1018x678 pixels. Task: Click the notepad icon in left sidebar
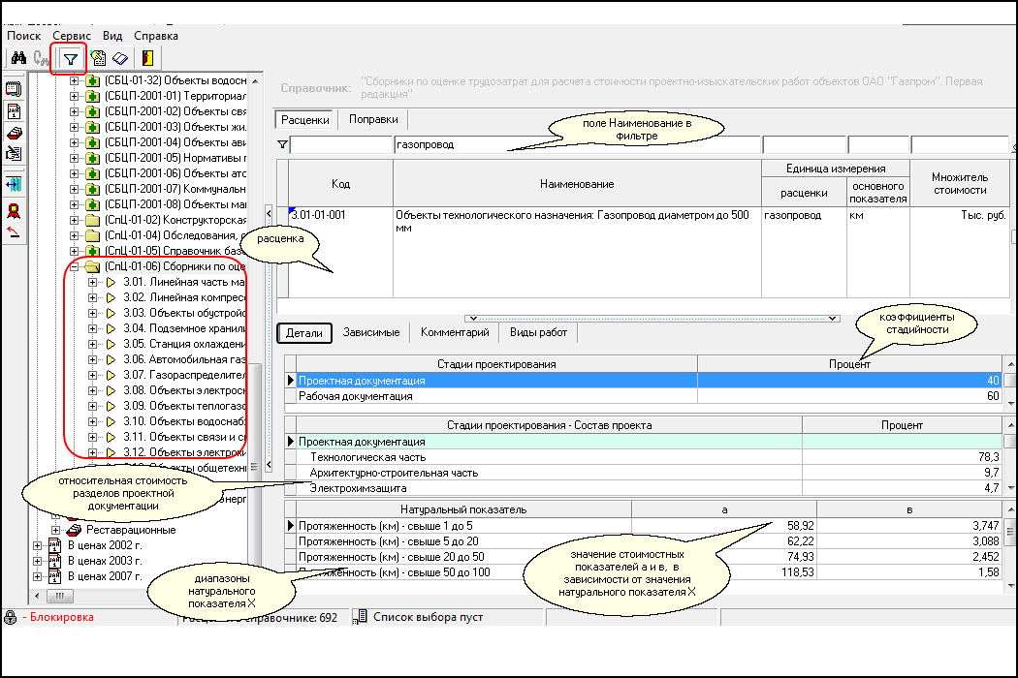14,90
